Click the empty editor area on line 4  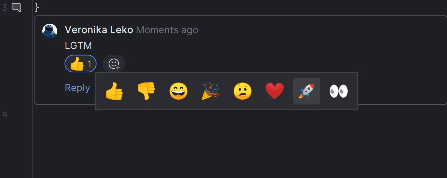(x=238, y=114)
